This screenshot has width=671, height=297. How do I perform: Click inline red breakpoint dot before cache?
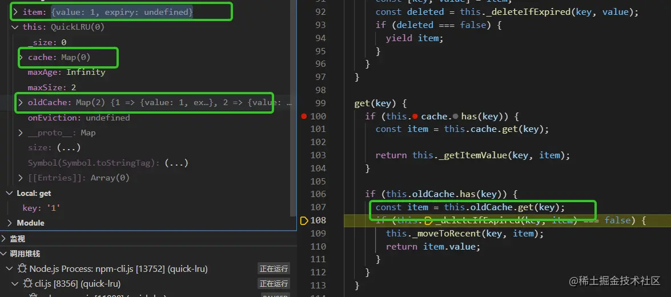click(x=414, y=116)
